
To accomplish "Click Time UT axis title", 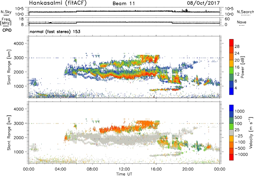I will 124,174.
